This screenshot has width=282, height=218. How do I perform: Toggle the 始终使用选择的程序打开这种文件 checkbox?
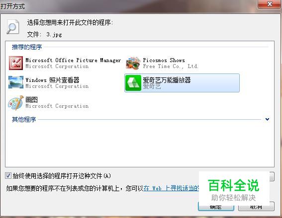pyautogui.click(x=8, y=175)
